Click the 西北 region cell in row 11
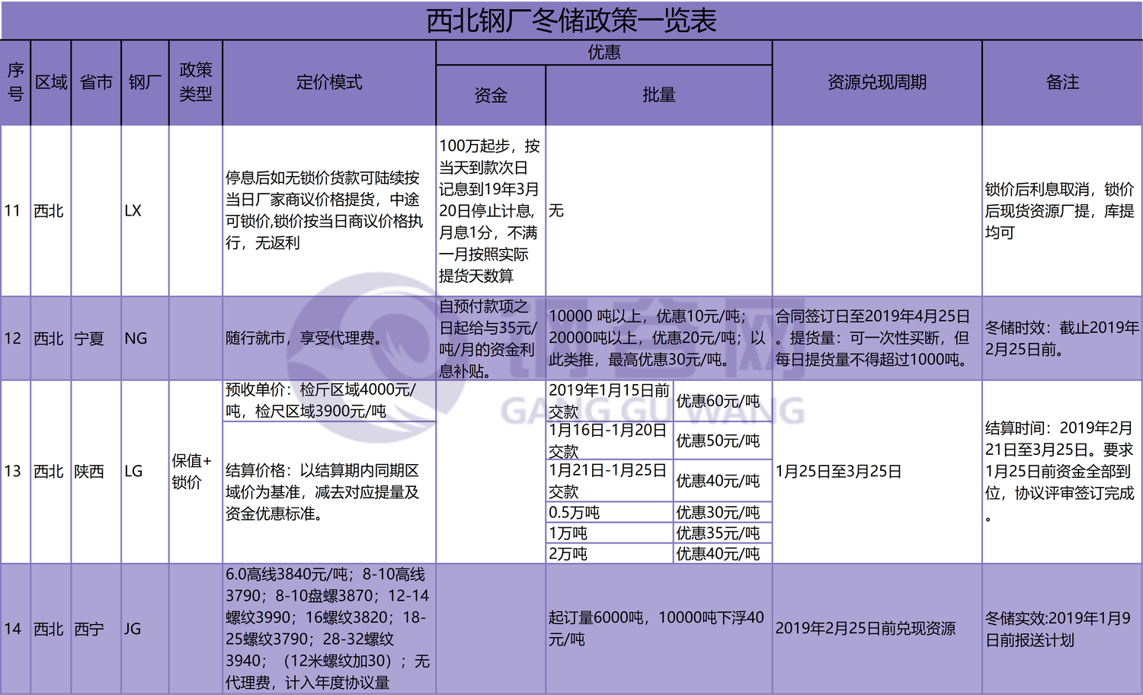This screenshot has height=695, width=1143. 51,211
